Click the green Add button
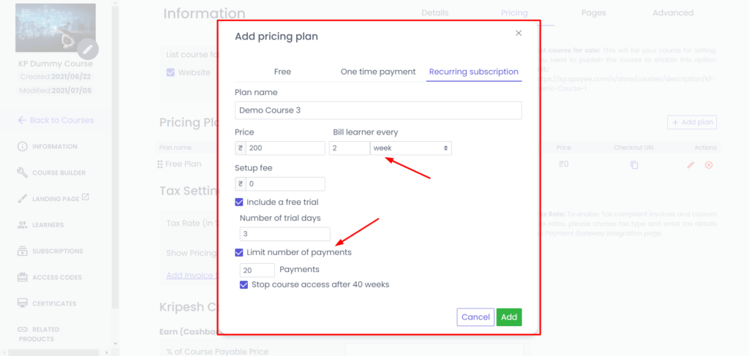Image resolution: width=749 pixels, height=356 pixels. click(x=509, y=317)
